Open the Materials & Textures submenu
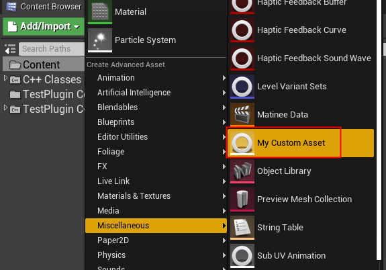This screenshot has height=270, width=386. pos(156,196)
